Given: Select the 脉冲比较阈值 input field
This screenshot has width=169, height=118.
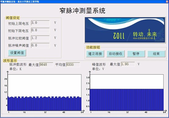Looking at the screenshot, I should pos(40,38).
